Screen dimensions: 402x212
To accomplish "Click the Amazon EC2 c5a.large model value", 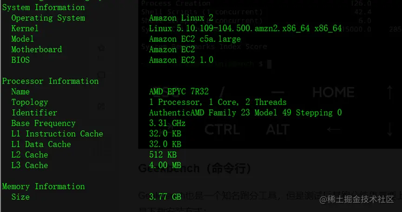I will 195,39.
